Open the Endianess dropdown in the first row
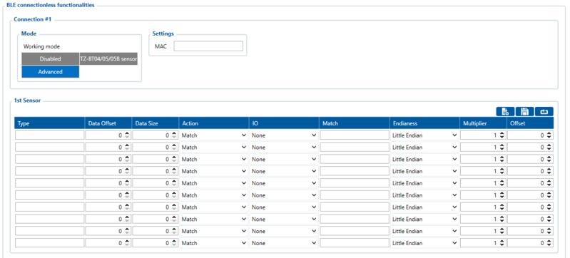 pyautogui.click(x=424, y=135)
